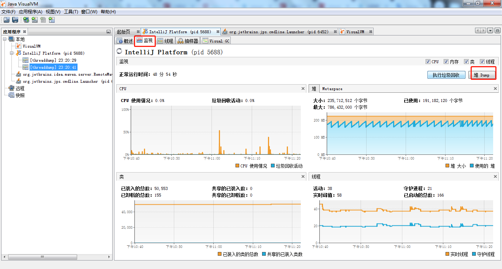The image size is (502, 269).
Task: Click Java icon of maven server process
Action: tap(18, 74)
